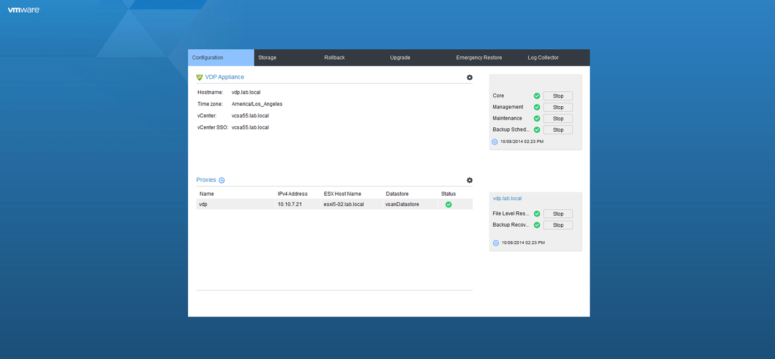Image resolution: width=775 pixels, height=359 pixels.
Task: Click the Core service label
Action: pyautogui.click(x=498, y=96)
